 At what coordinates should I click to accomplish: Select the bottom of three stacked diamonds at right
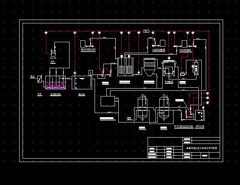click(x=207, y=102)
